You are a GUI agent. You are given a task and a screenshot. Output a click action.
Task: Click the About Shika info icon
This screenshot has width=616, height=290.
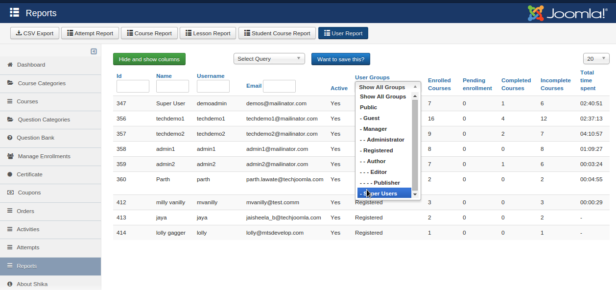(10, 284)
